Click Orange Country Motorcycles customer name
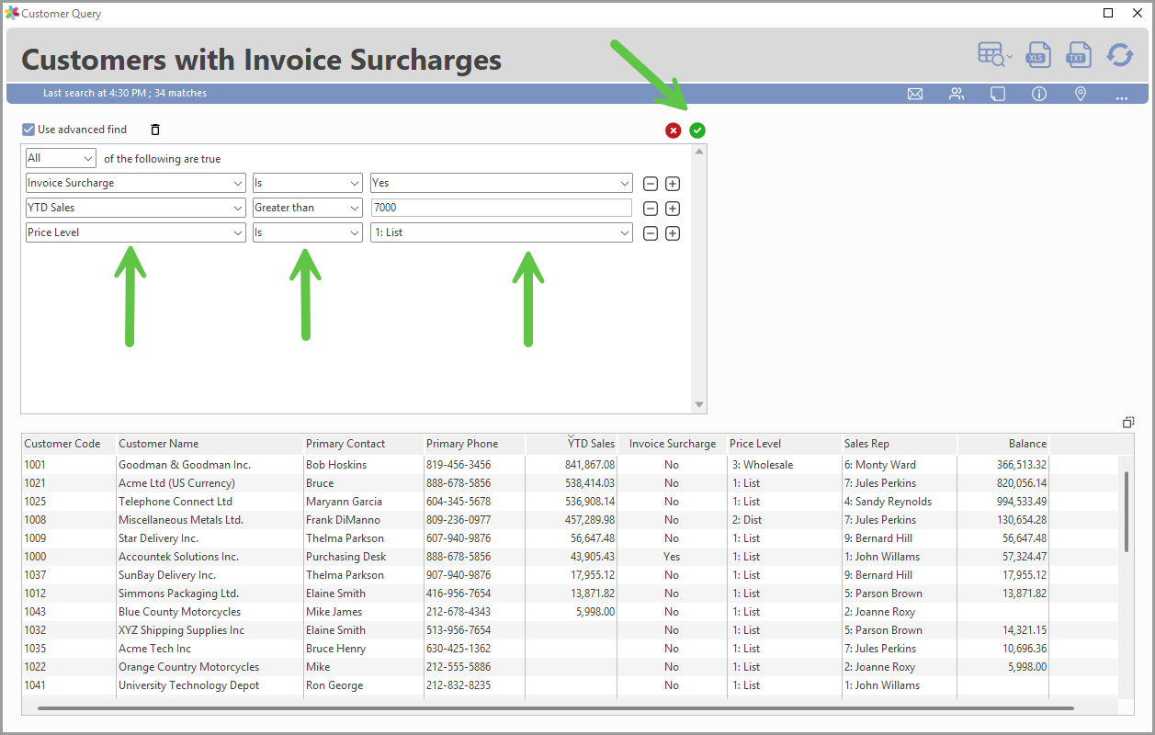The image size is (1155, 735). tap(188, 667)
